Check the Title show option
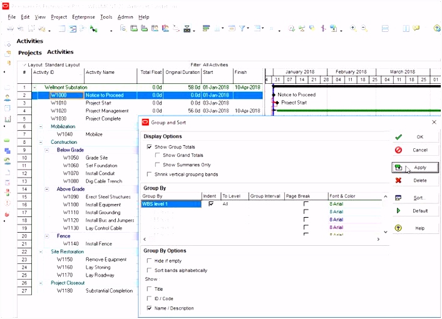The image size is (442, 319). pyautogui.click(x=150, y=289)
